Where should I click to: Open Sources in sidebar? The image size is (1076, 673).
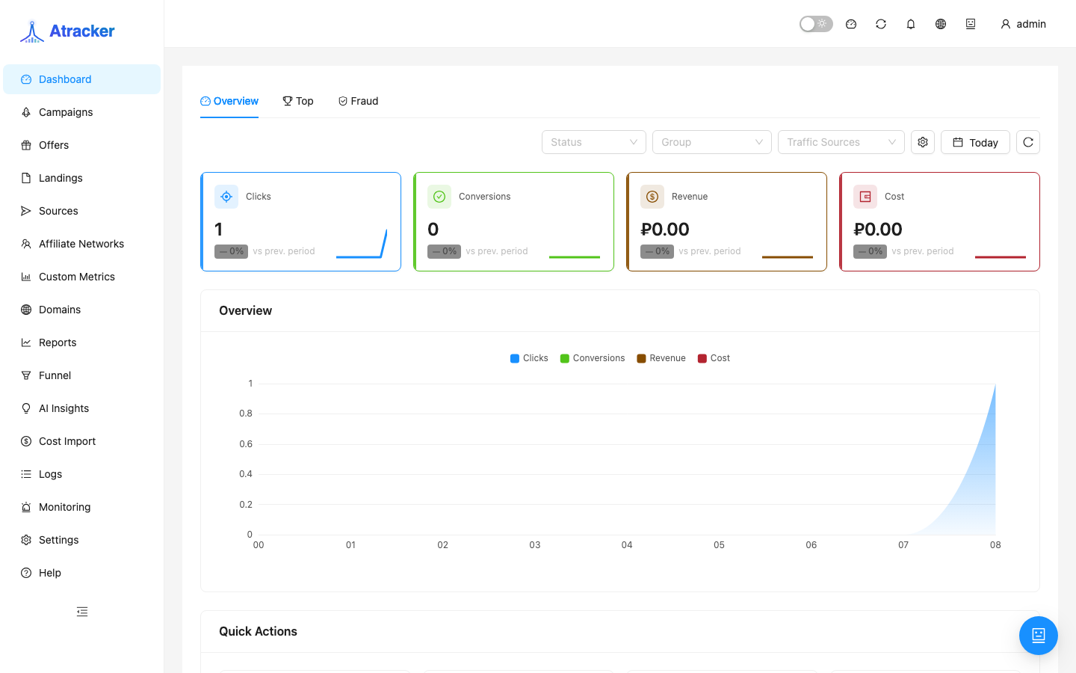point(82,211)
